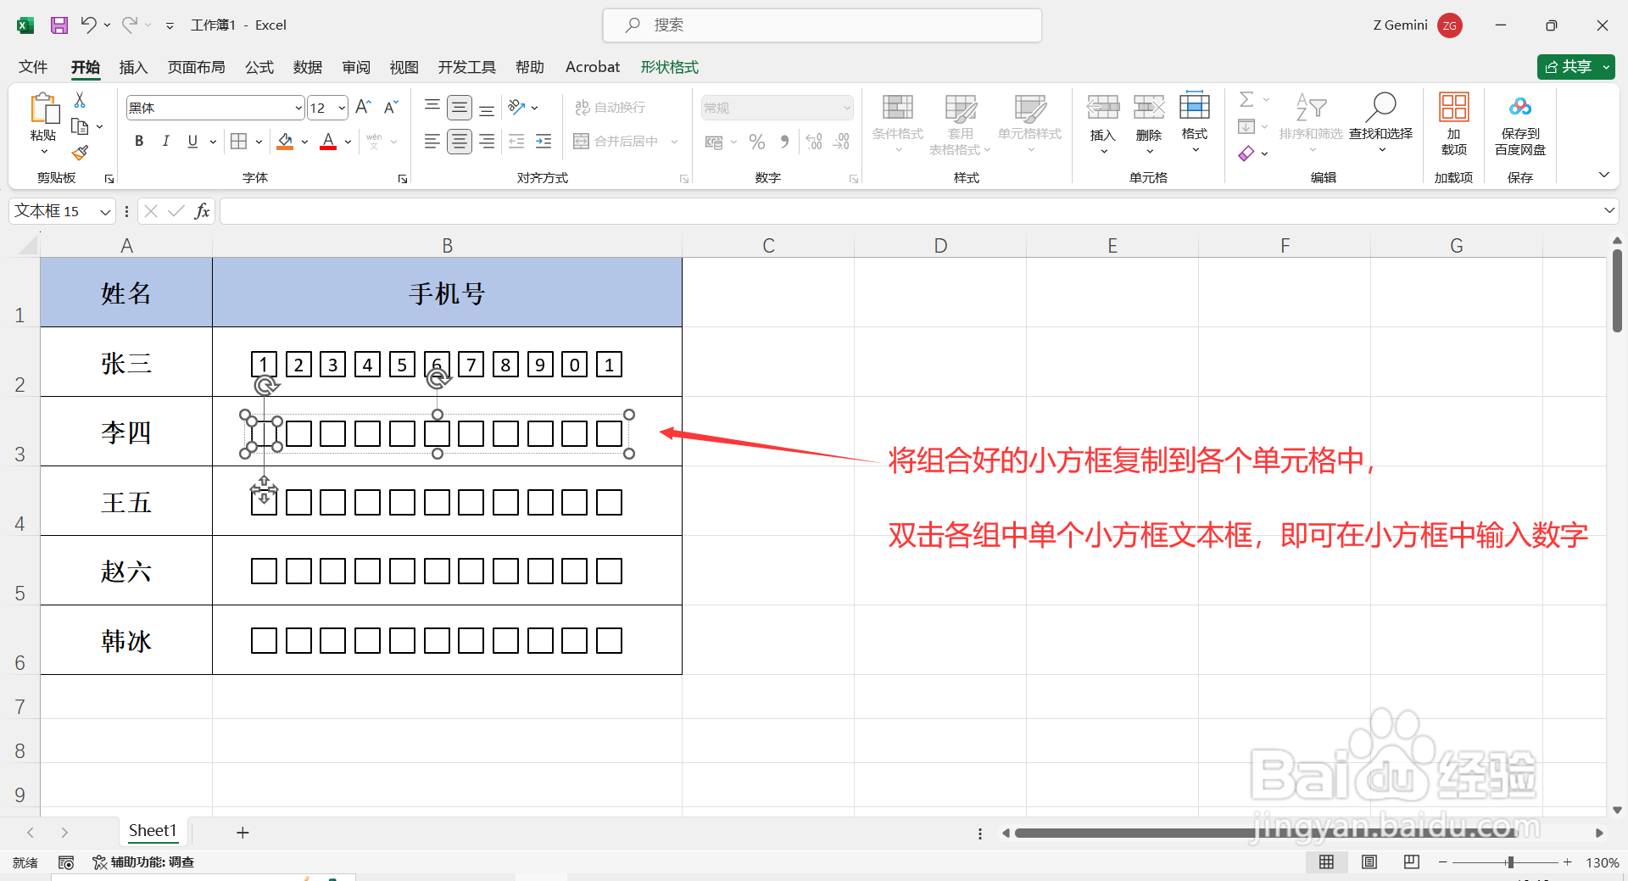Switch to the 形状格式 ribbon tab

669,66
